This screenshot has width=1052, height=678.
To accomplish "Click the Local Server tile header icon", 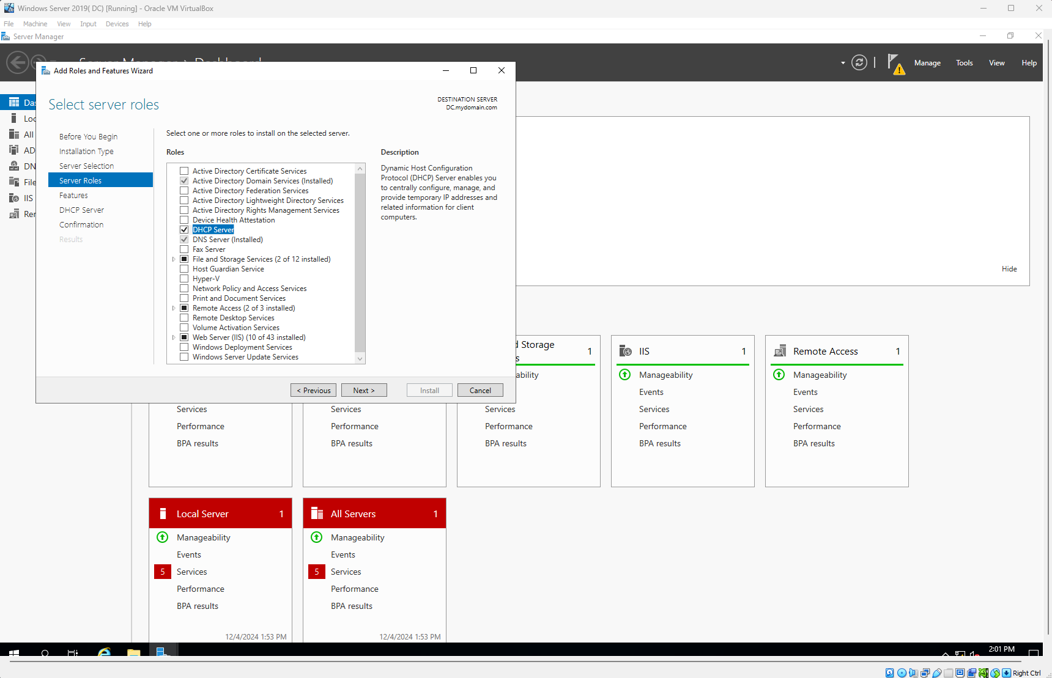I will click(163, 514).
